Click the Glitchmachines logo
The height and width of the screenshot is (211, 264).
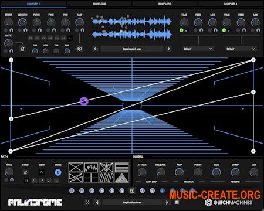228,203
